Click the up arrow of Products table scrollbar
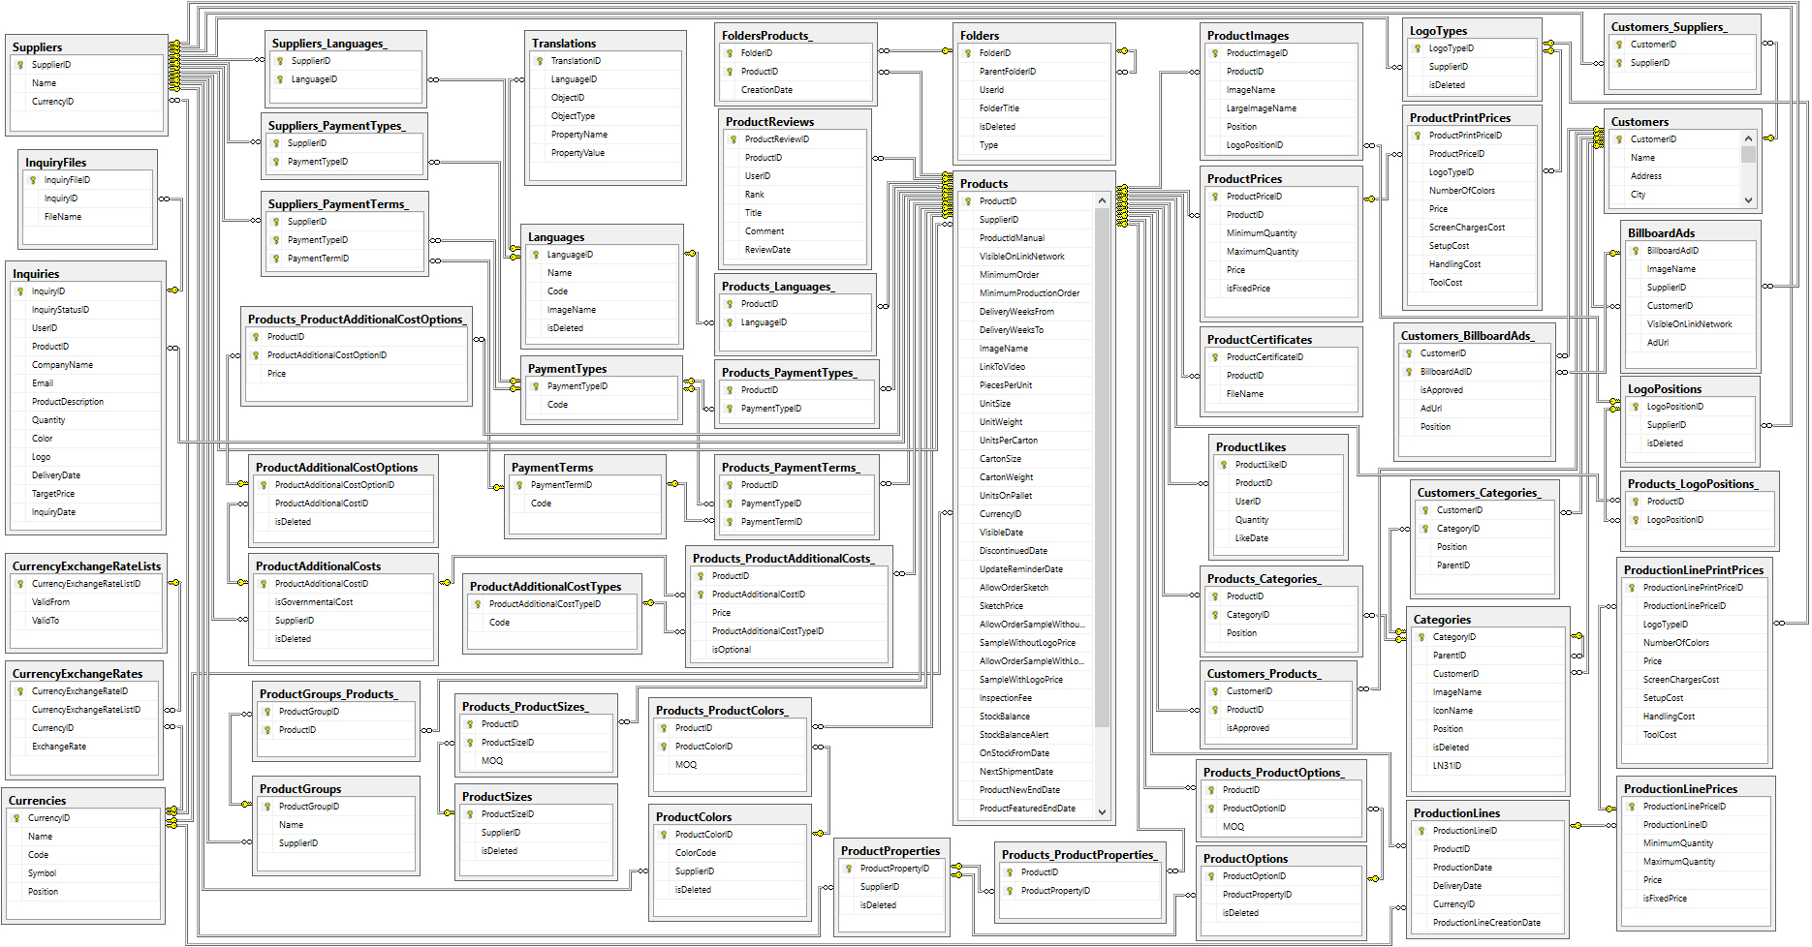 [x=1102, y=200]
